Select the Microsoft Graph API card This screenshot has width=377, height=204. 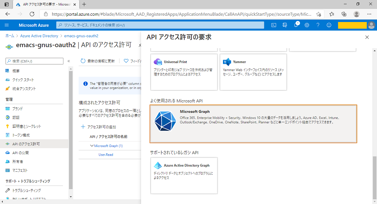[253, 124]
